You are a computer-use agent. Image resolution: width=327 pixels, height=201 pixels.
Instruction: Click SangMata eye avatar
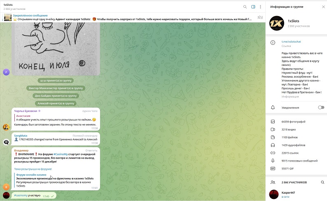(x=6, y=142)
